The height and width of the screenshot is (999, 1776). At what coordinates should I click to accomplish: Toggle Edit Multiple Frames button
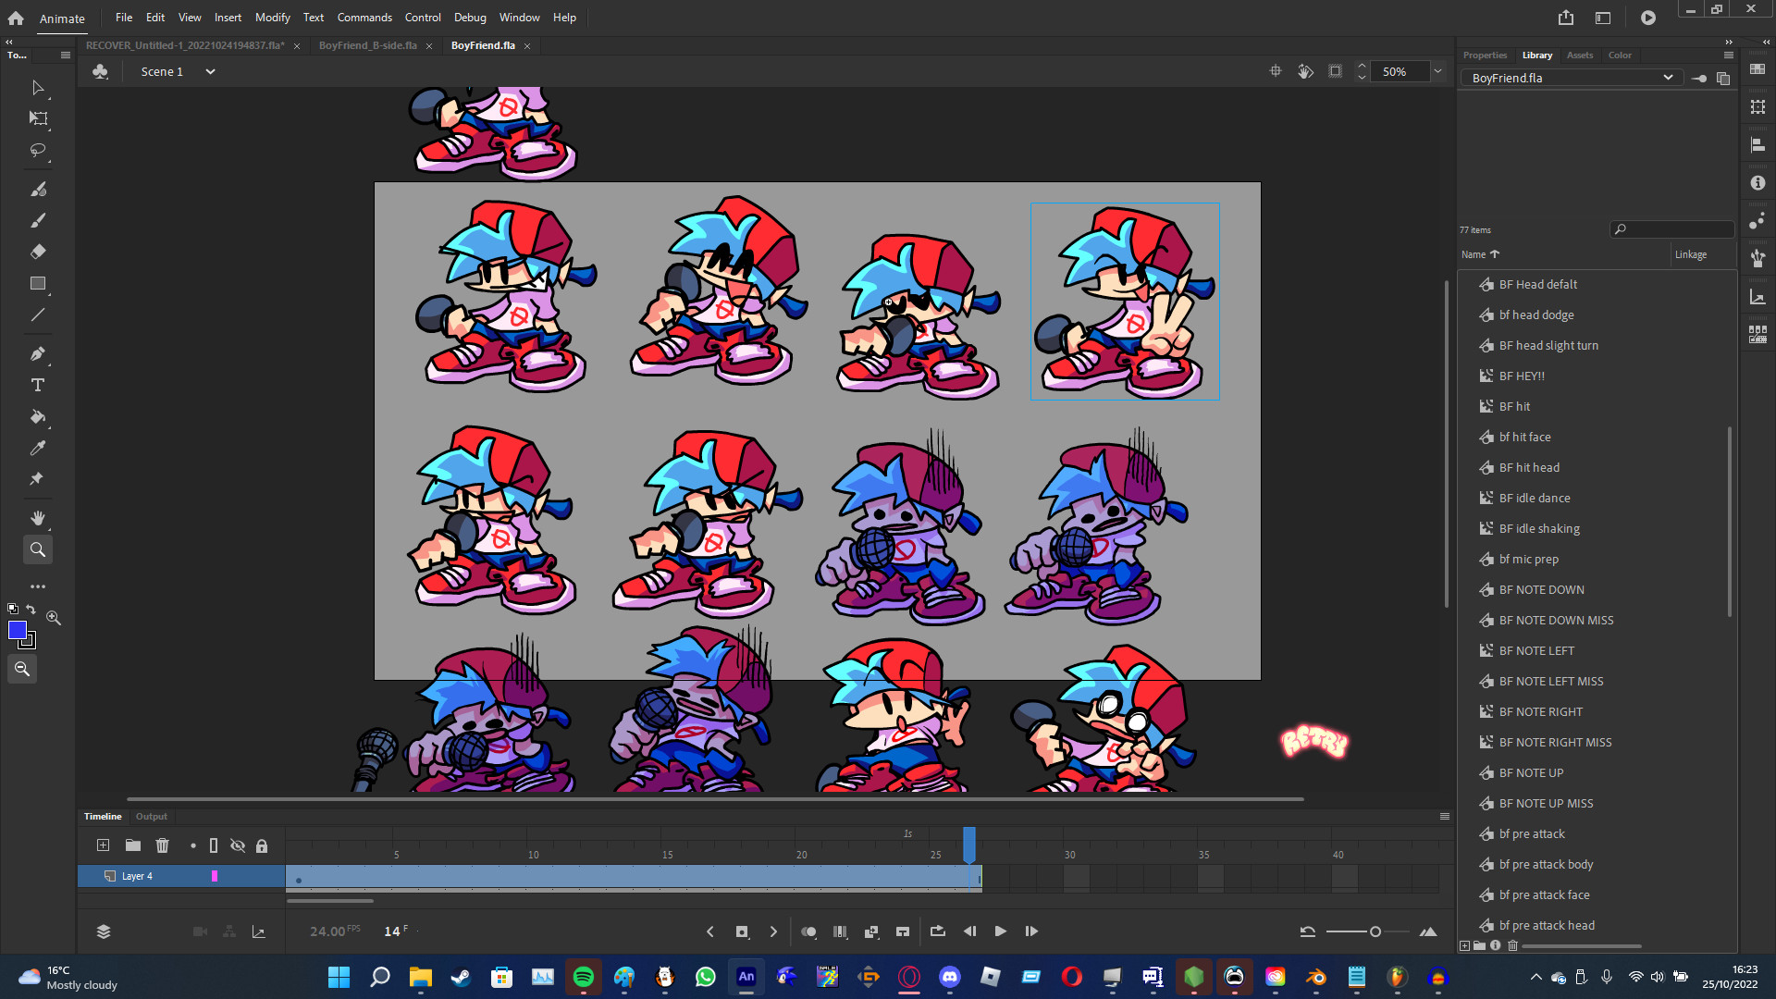[840, 931]
